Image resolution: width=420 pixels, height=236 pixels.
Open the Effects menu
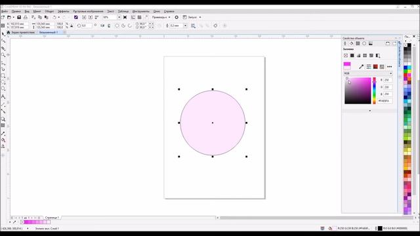[x=64, y=11]
